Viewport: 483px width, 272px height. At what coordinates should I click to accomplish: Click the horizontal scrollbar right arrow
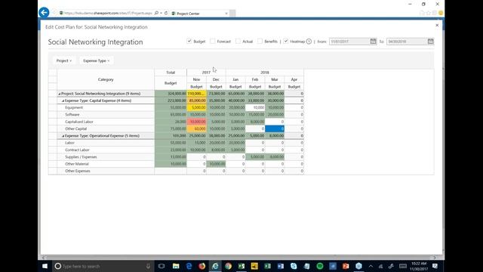click(x=435, y=258)
